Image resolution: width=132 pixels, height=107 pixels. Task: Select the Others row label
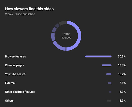(9, 101)
